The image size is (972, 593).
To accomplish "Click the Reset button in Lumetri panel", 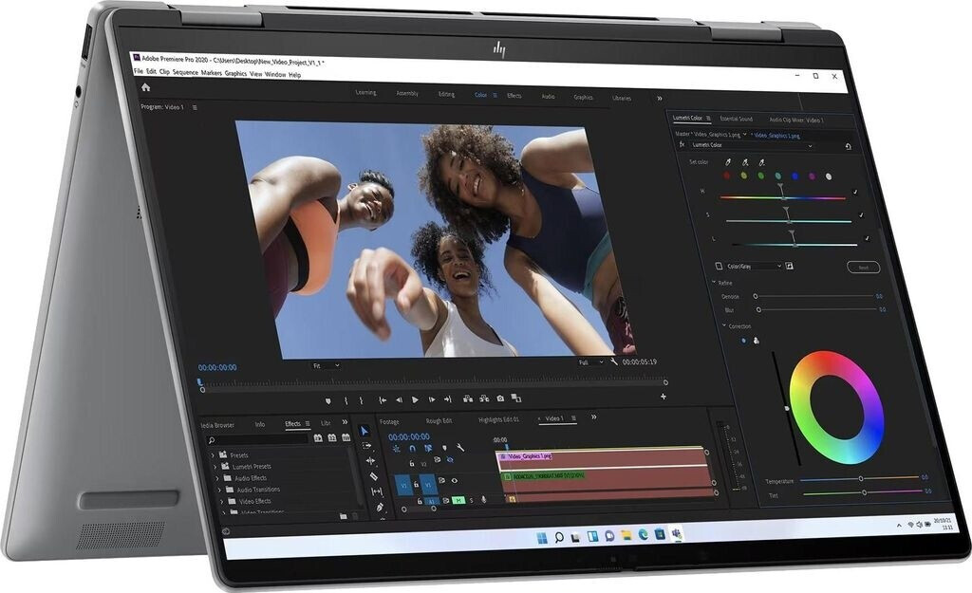I will [x=863, y=268].
